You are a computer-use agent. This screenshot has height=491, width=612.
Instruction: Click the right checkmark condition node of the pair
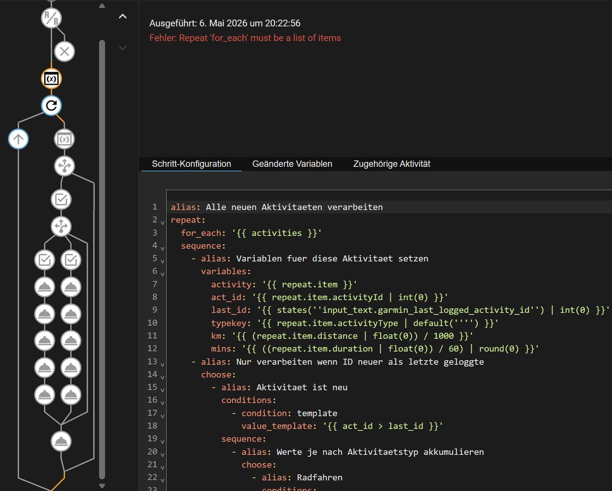coord(71,260)
